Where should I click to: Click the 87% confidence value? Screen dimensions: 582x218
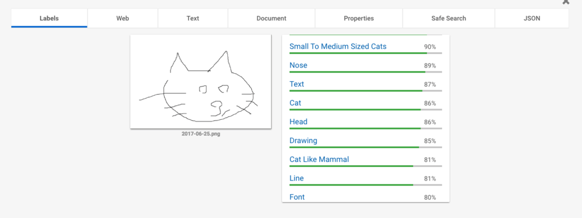point(430,85)
